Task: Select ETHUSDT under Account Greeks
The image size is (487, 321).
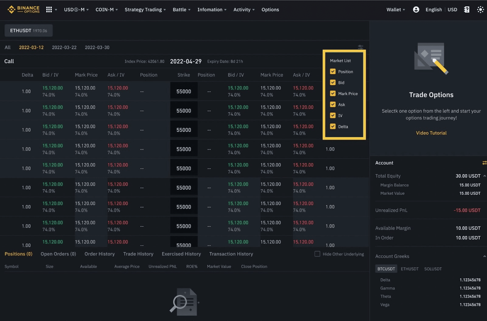Action: pyautogui.click(x=410, y=269)
